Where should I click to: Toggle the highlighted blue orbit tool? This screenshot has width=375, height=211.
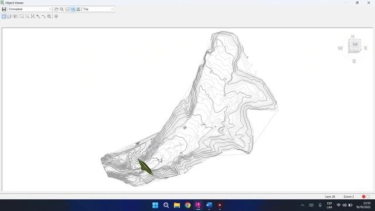(x=73, y=9)
